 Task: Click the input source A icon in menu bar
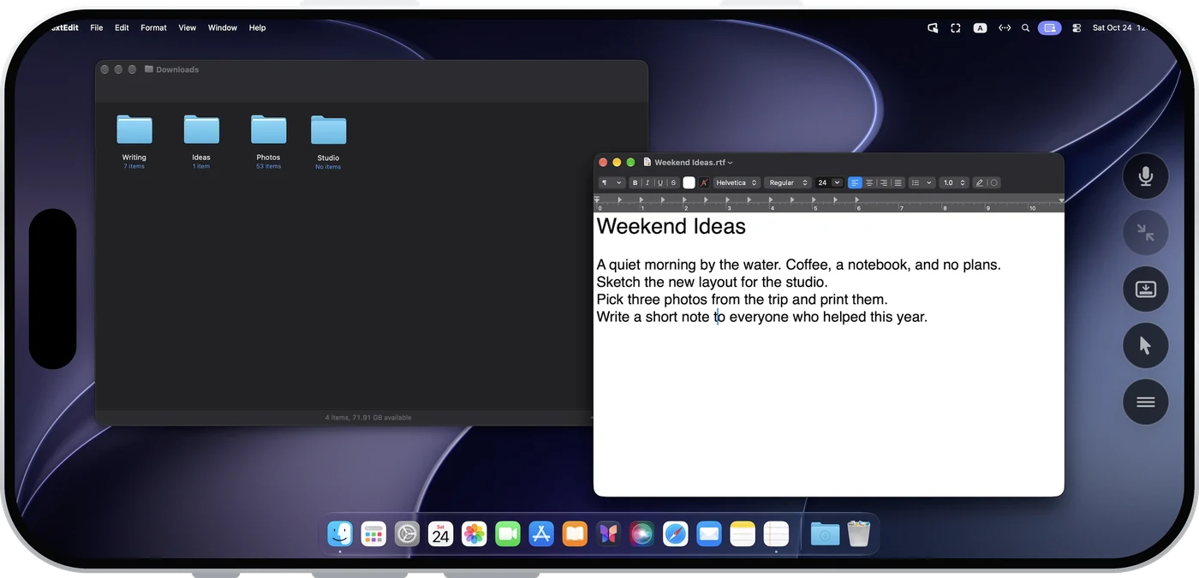(981, 27)
